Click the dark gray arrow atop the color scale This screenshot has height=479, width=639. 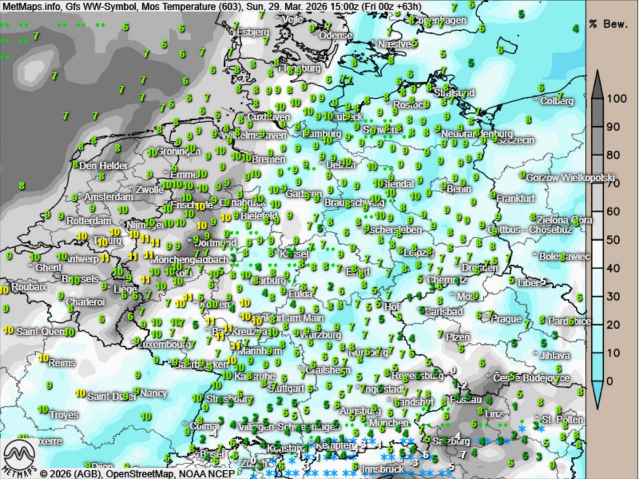coord(597,85)
